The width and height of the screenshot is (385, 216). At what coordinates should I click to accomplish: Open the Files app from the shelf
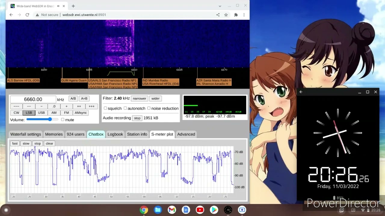tap(158, 210)
